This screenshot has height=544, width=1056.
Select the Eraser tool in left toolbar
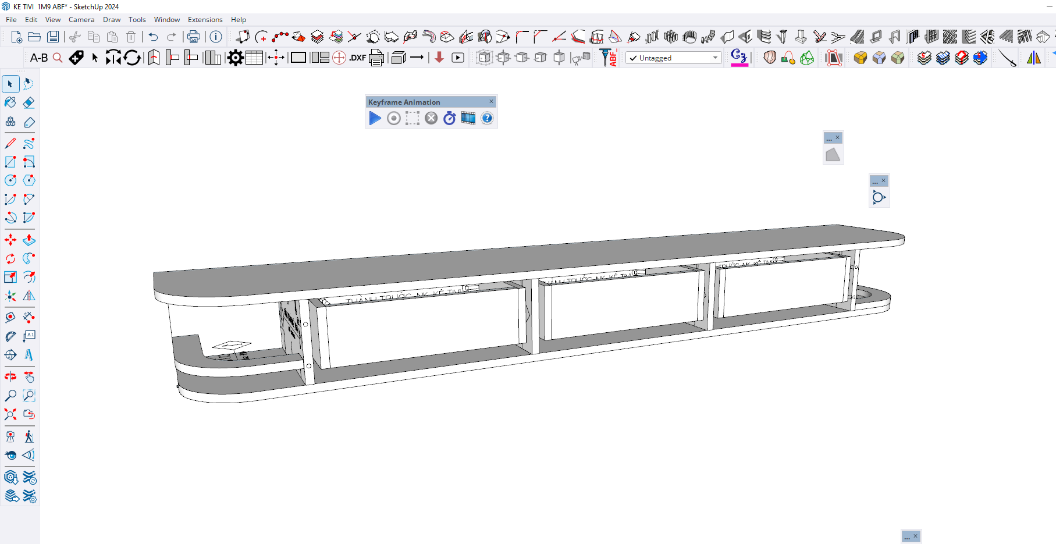[29, 103]
